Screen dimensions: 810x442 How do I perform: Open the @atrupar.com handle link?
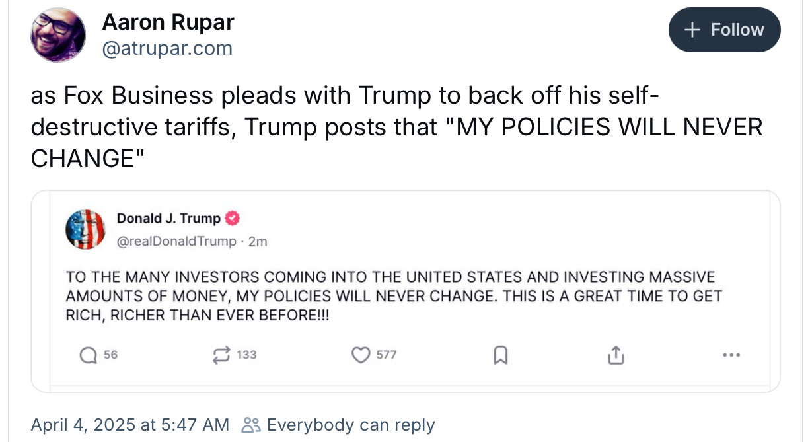click(167, 48)
